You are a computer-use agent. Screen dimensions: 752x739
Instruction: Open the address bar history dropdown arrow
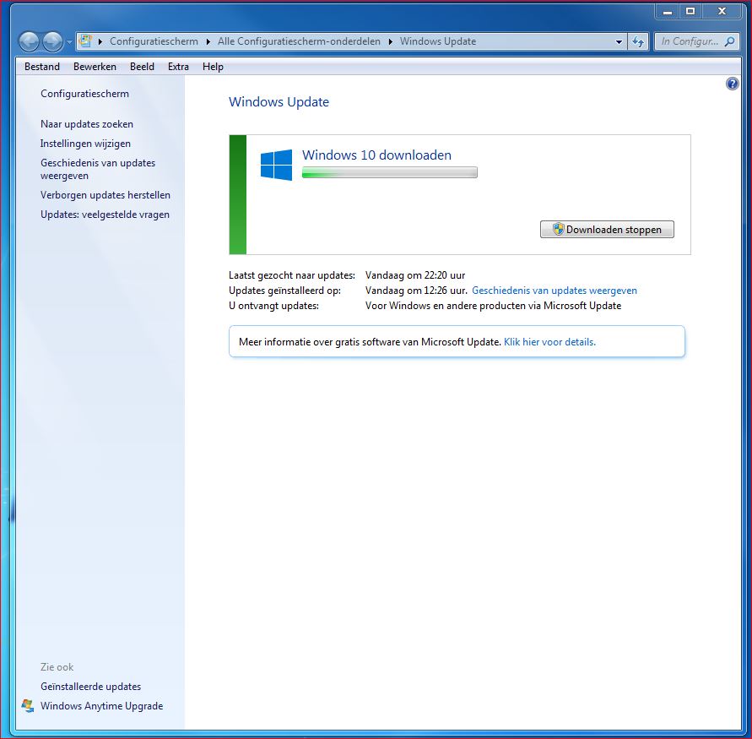[619, 41]
